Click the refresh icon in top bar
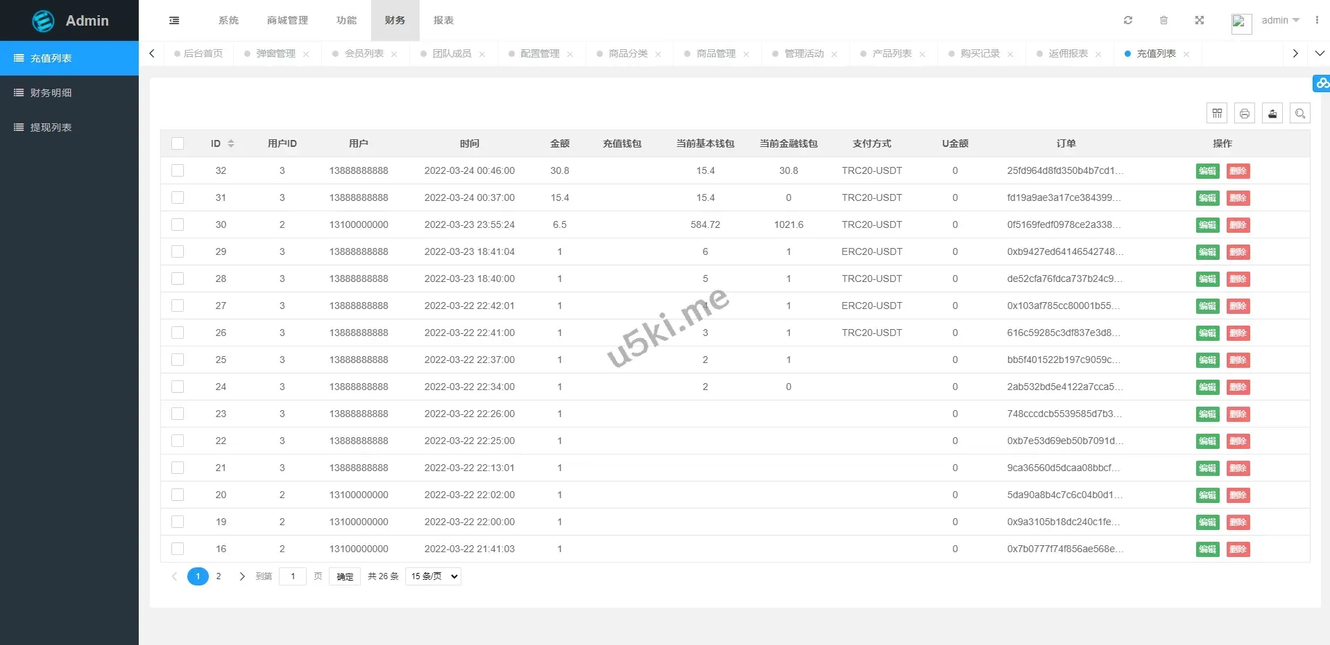This screenshot has width=1330, height=645. (x=1127, y=20)
